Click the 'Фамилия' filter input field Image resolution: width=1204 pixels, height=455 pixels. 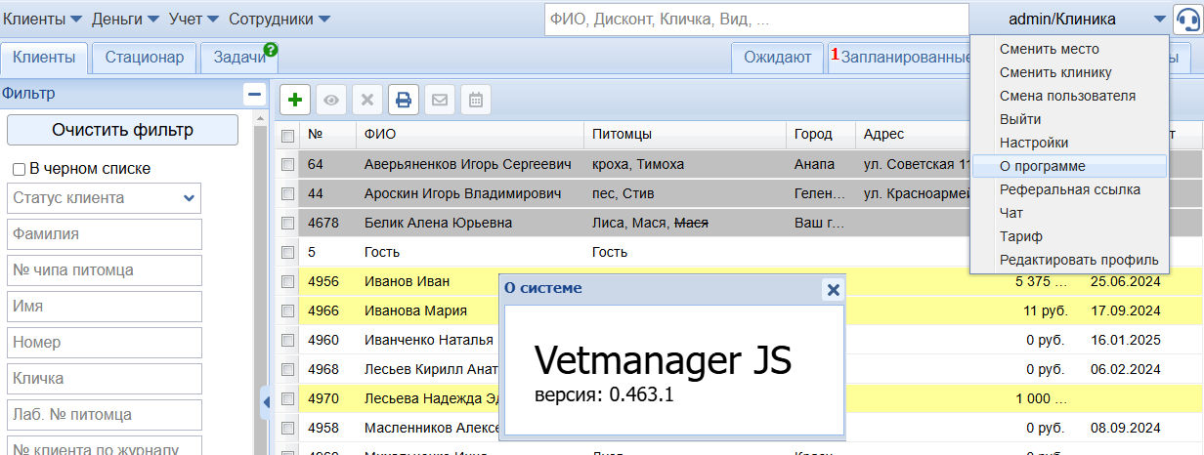pyautogui.click(x=104, y=234)
